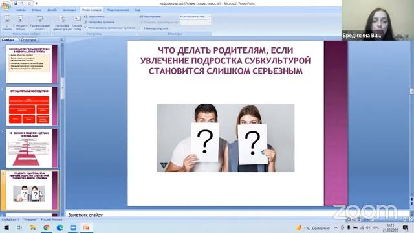Select the question mark parents photo on slide
The height and width of the screenshot is (233, 414).
[x=226, y=138]
